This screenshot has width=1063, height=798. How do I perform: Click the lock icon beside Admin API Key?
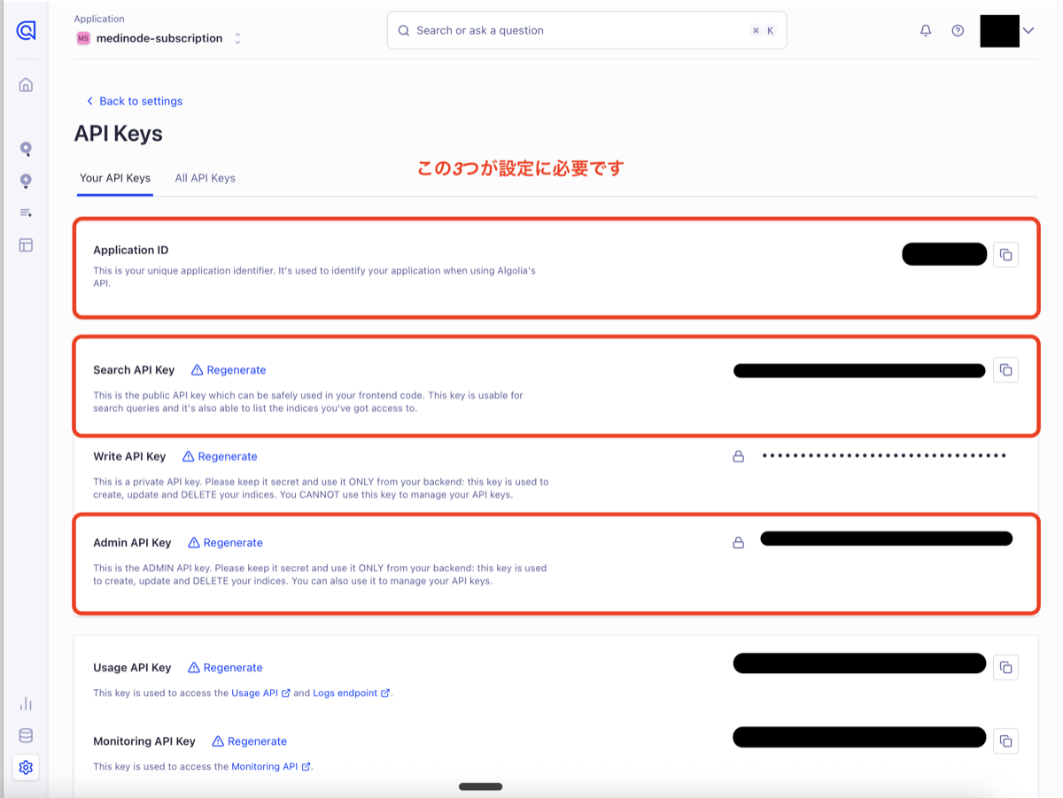[x=738, y=542]
